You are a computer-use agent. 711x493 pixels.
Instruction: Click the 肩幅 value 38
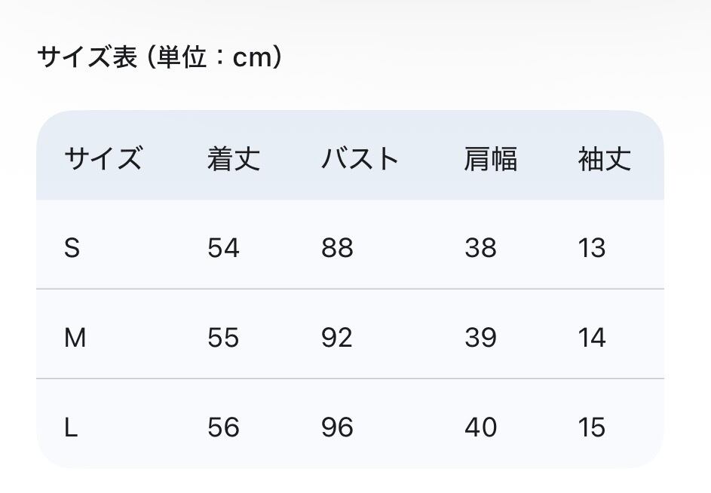(480, 248)
